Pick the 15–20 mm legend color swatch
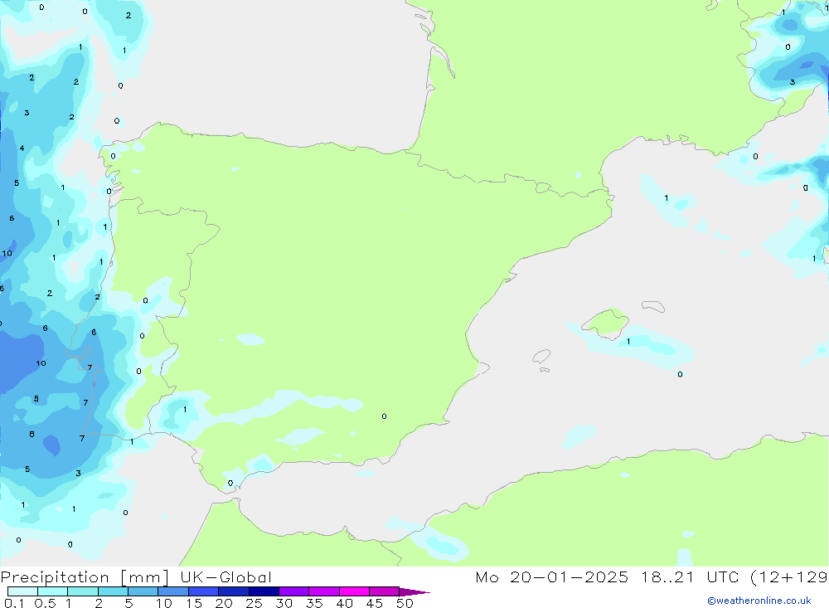The width and height of the screenshot is (829, 608). (x=203, y=591)
